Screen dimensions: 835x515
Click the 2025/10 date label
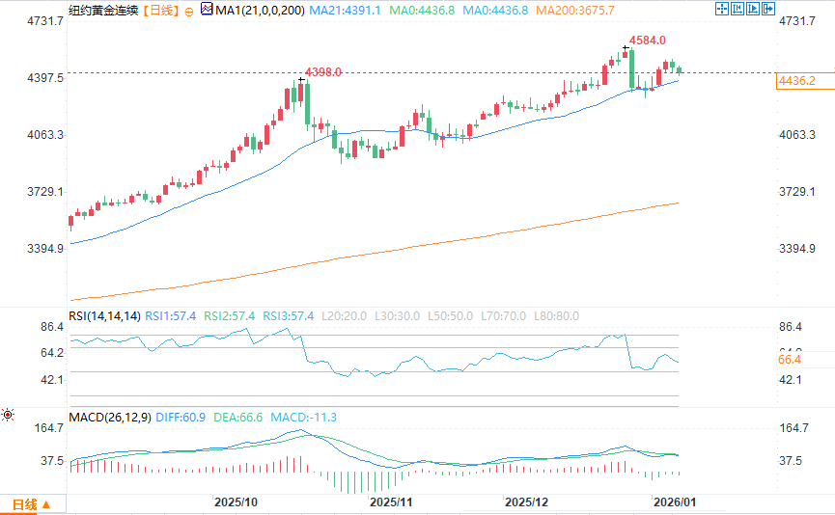pyautogui.click(x=236, y=502)
